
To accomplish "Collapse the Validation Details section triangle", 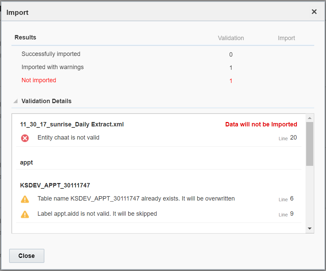I will [15, 101].
